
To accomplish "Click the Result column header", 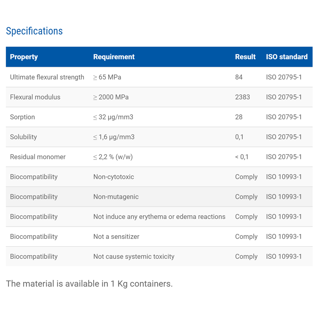I will [245, 57].
